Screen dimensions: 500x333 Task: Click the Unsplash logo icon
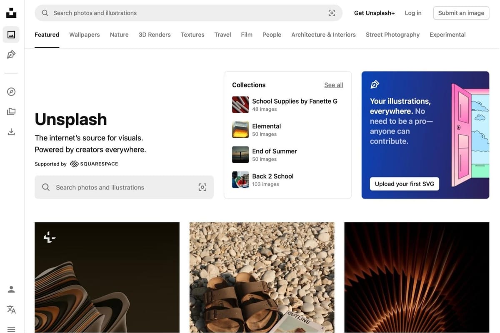click(11, 13)
